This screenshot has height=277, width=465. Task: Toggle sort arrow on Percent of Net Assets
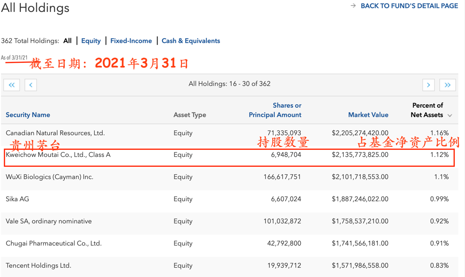(x=450, y=115)
